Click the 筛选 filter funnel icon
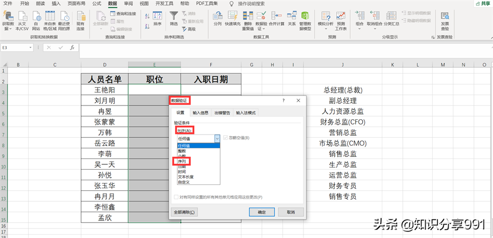493x238 pixels. pyautogui.click(x=174, y=17)
